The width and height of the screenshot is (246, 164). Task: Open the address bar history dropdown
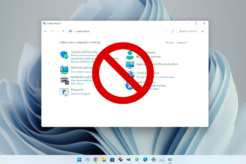tap(166, 31)
